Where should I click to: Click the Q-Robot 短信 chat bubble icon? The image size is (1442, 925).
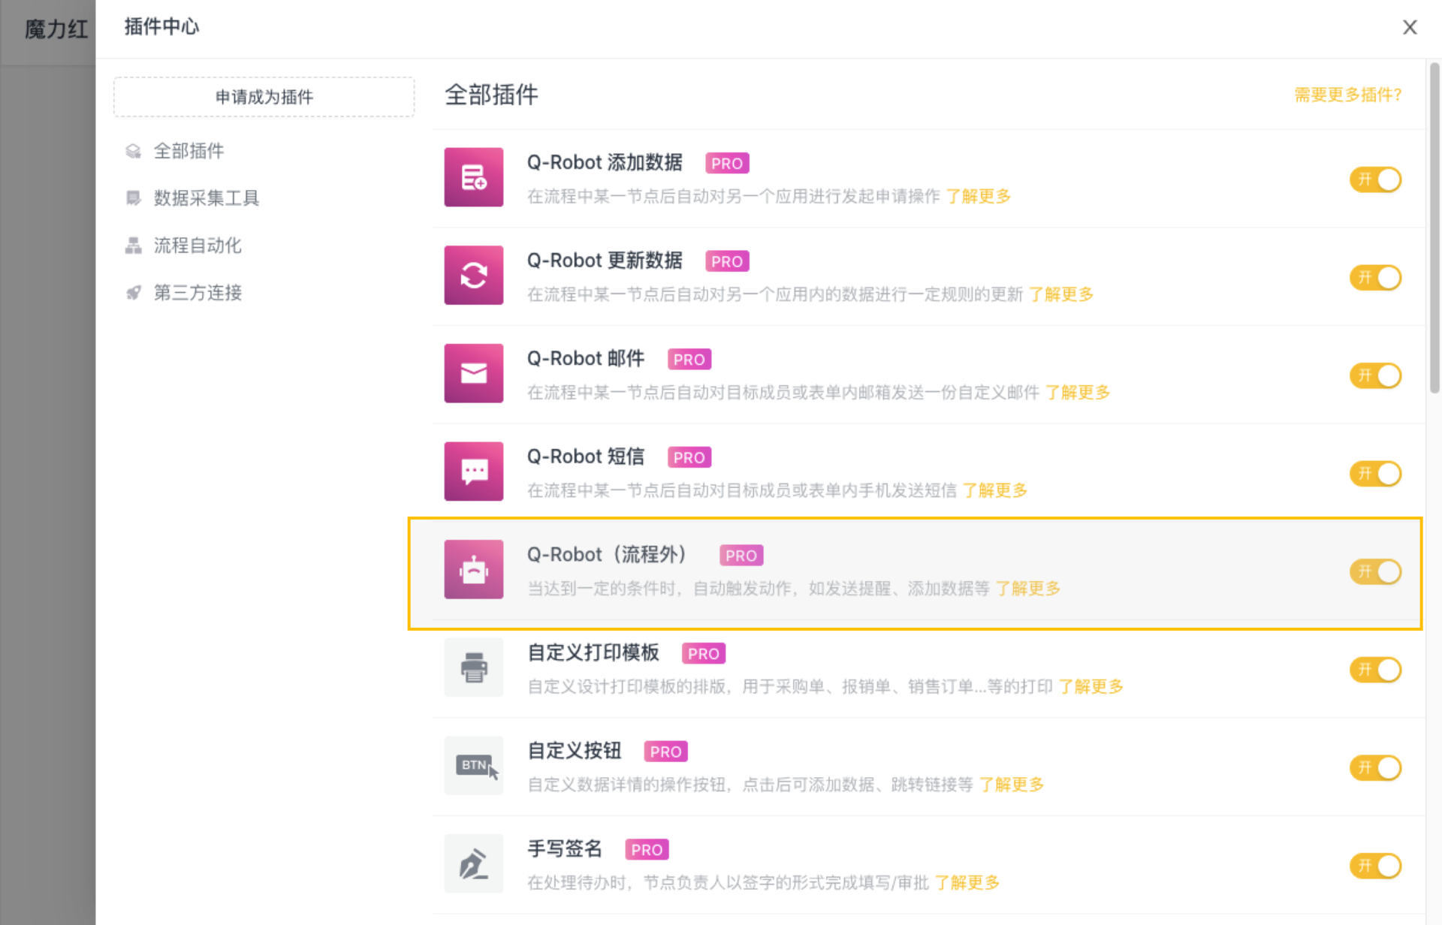[x=473, y=472]
